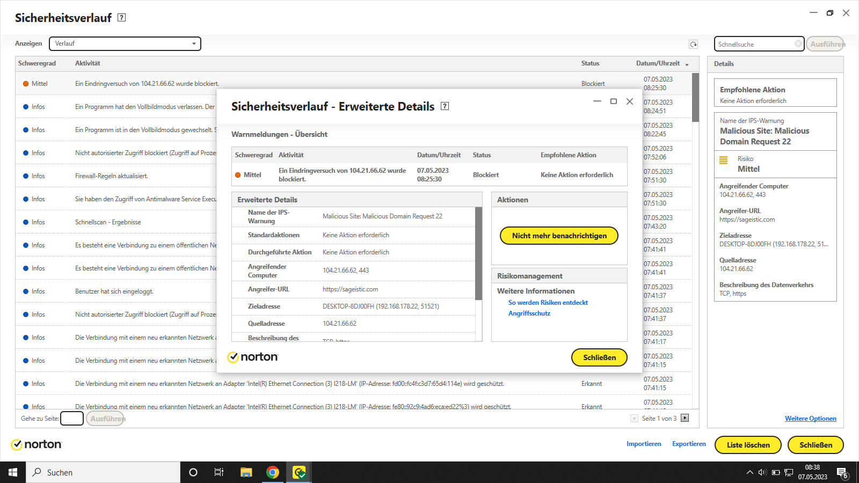Click the main history list scrollbar thumb
The image size is (859, 483).
tap(695, 98)
